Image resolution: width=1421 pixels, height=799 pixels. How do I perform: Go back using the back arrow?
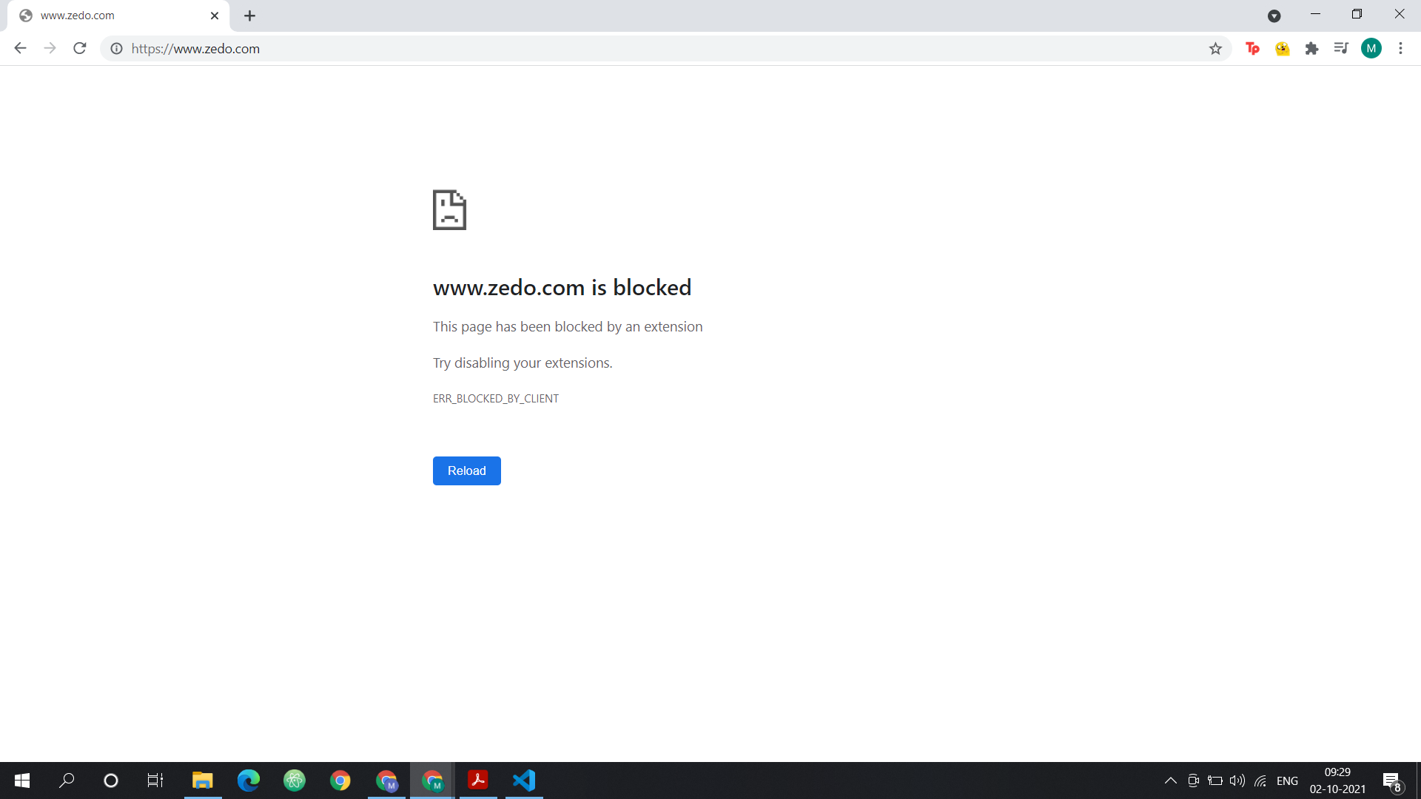19,48
